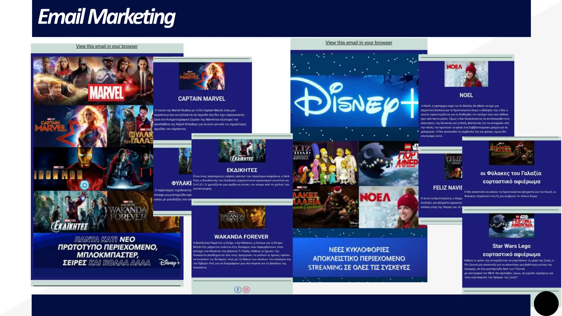
Task: Select the Εκδικητές poster in the Marvel collage
Action: [70, 212]
